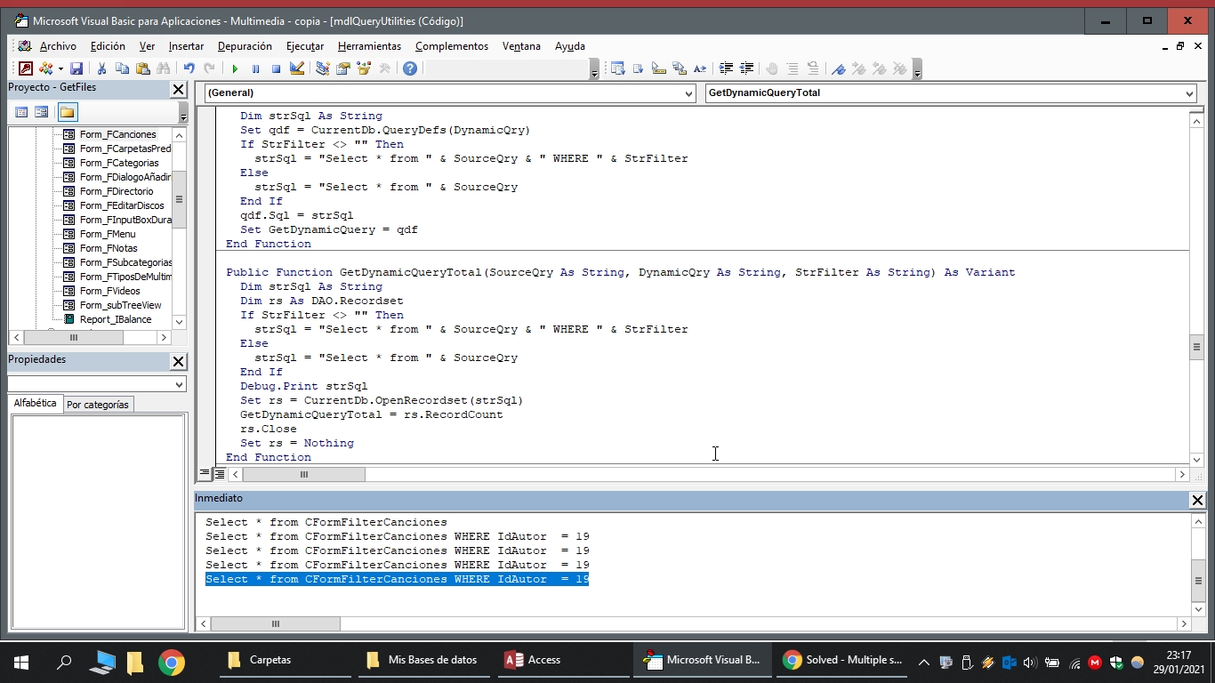1215x683 pixels.
Task: Switch to Chrome Solved tab in taskbar
Action: tap(843, 660)
